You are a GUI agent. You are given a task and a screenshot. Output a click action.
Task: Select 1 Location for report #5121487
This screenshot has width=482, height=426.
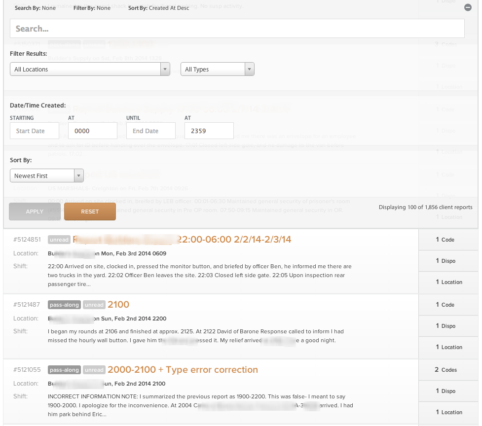tap(448, 347)
